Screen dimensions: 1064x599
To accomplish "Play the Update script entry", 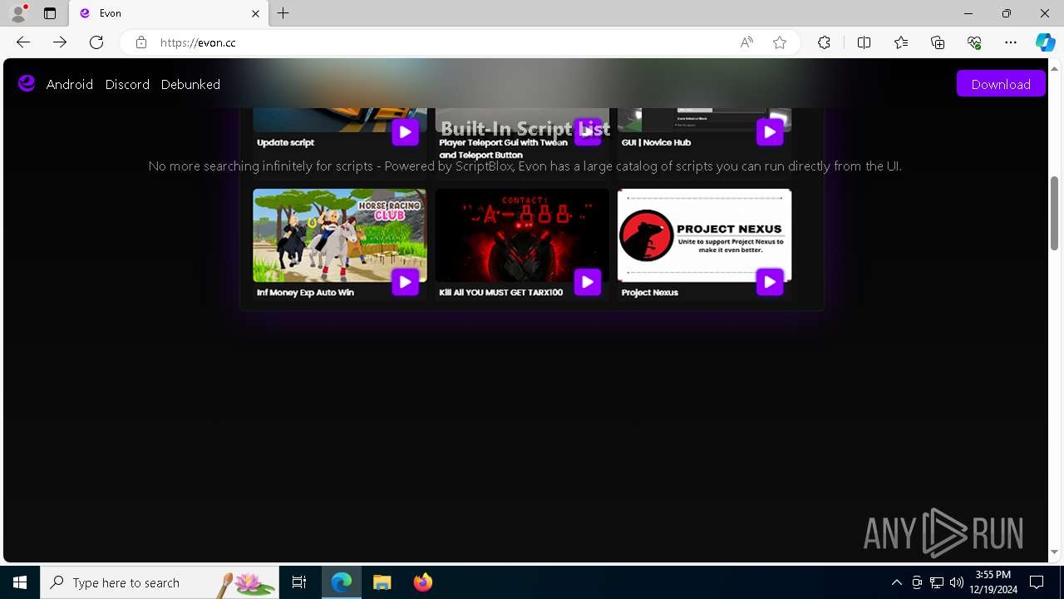I will [x=405, y=131].
